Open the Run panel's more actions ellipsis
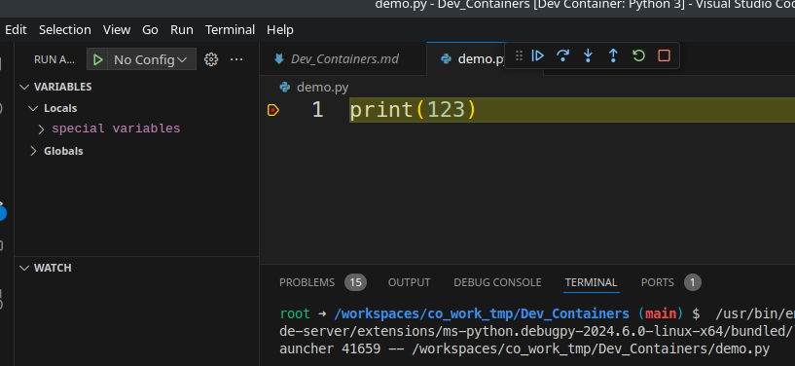The width and height of the screenshot is (795, 366). pos(236,59)
